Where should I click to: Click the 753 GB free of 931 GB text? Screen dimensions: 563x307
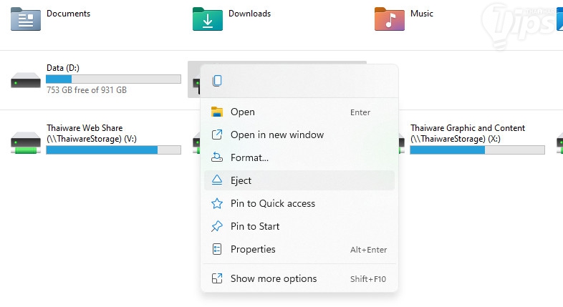[87, 90]
